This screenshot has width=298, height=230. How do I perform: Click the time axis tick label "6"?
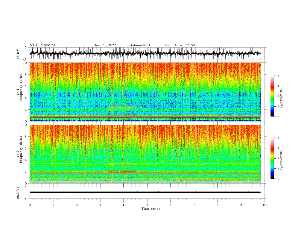pyautogui.click(x=170, y=205)
